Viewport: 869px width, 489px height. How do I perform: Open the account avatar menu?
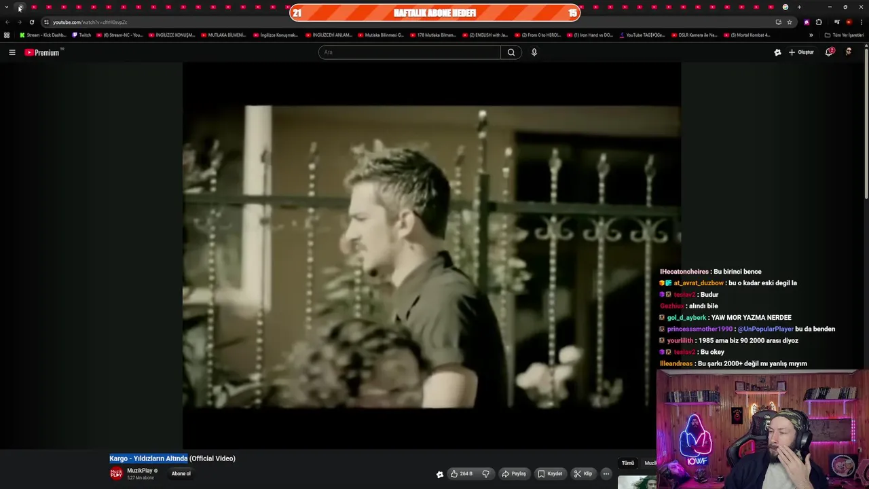(848, 52)
